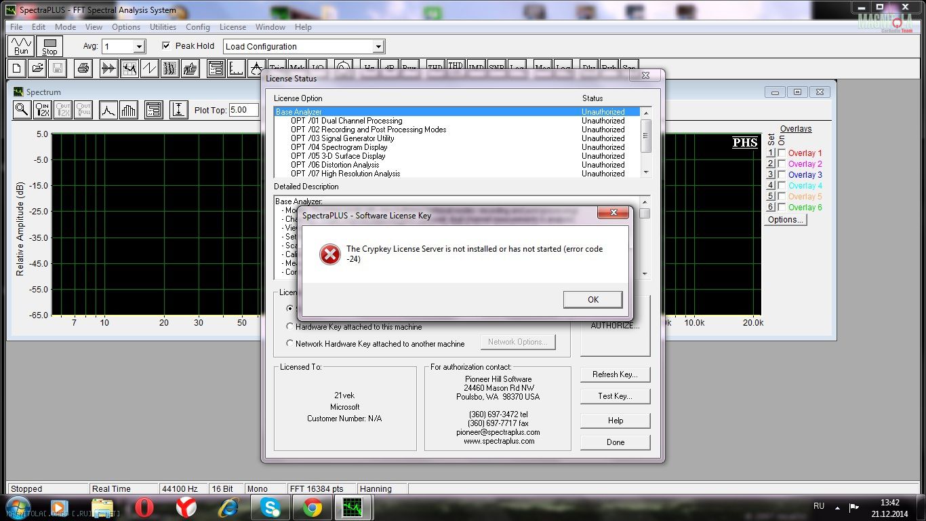
Task: Open Spectrum plot properties icon
Action: pyautogui.click(x=153, y=109)
